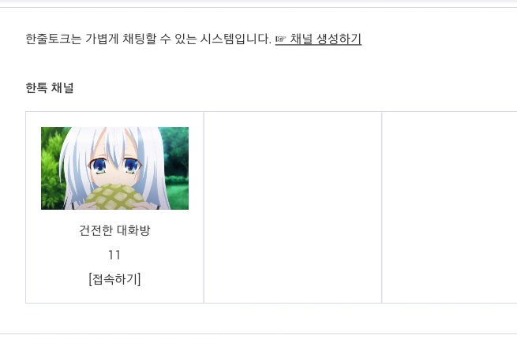The height and width of the screenshot is (339, 517).
Task: Click the participant count 11
Action: [x=114, y=255]
